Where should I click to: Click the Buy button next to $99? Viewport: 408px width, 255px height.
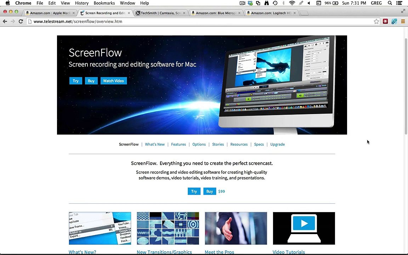[210, 191]
